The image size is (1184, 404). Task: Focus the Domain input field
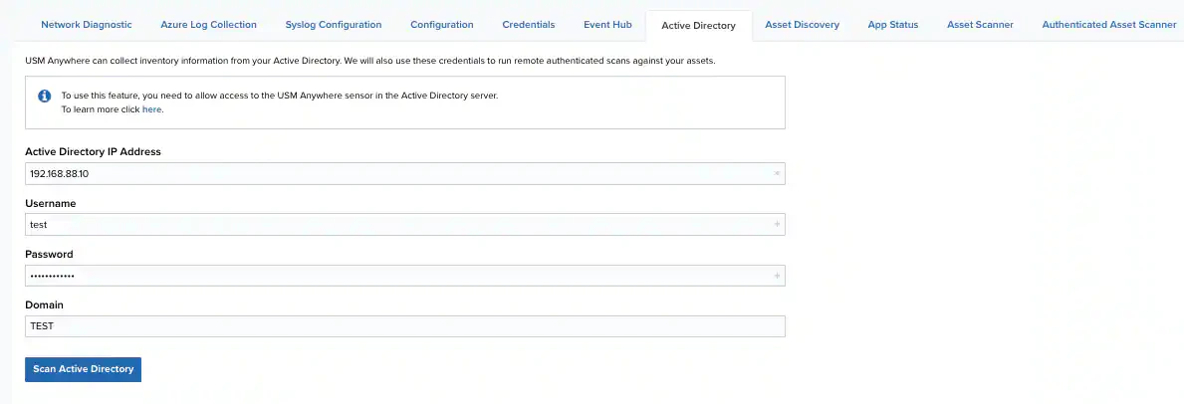404,326
